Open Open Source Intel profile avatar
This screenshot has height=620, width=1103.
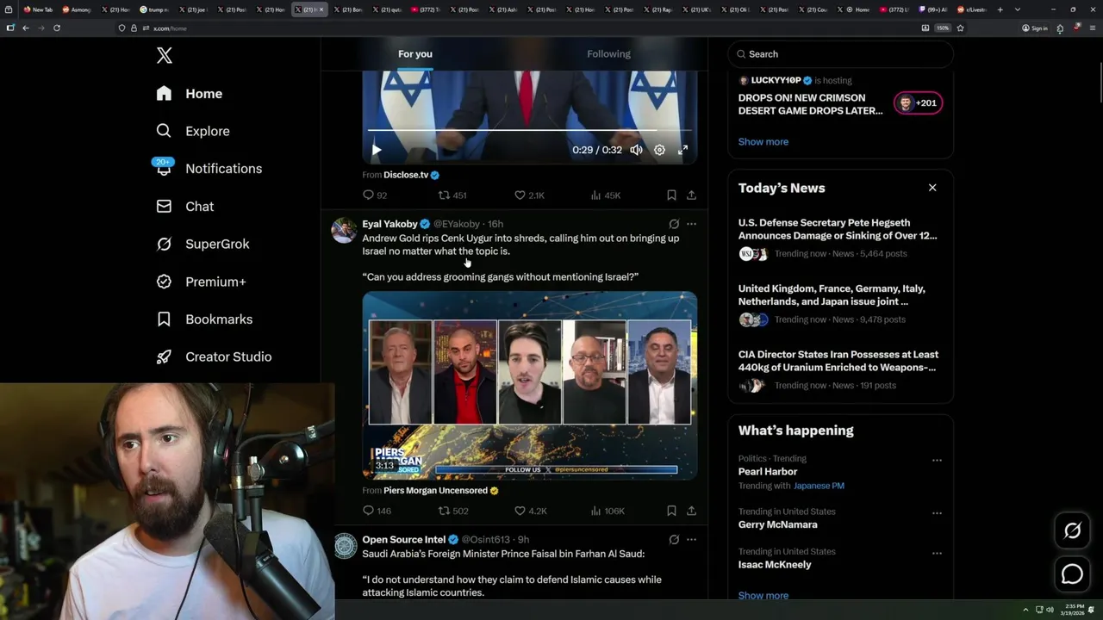(x=345, y=546)
